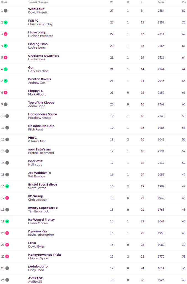Viewport: 187px width, 284px height.
Task: Open the Top of the Klopps team
Action: (x=41, y=103)
